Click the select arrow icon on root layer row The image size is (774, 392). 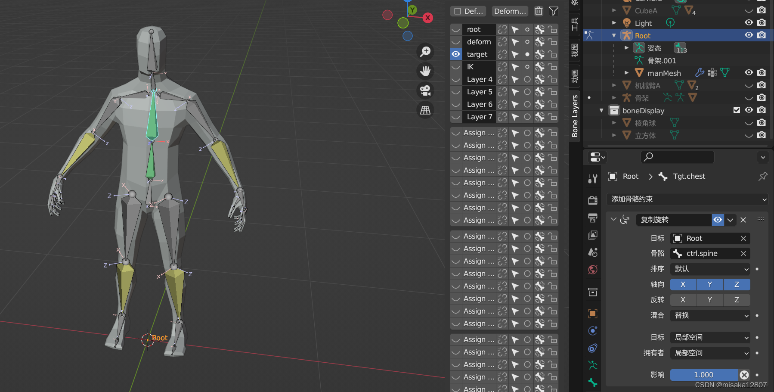[515, 29]
